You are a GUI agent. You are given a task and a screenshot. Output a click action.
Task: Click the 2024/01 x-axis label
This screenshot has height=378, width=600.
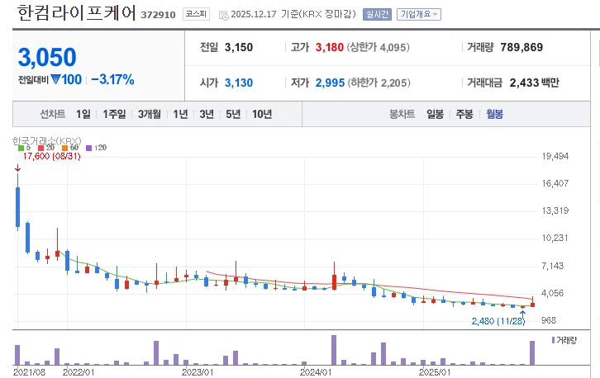tap(316, 372)
